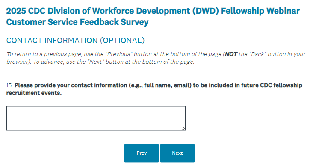
Task: Click the quoted "Previous" word in instructions
Action: 119,54
